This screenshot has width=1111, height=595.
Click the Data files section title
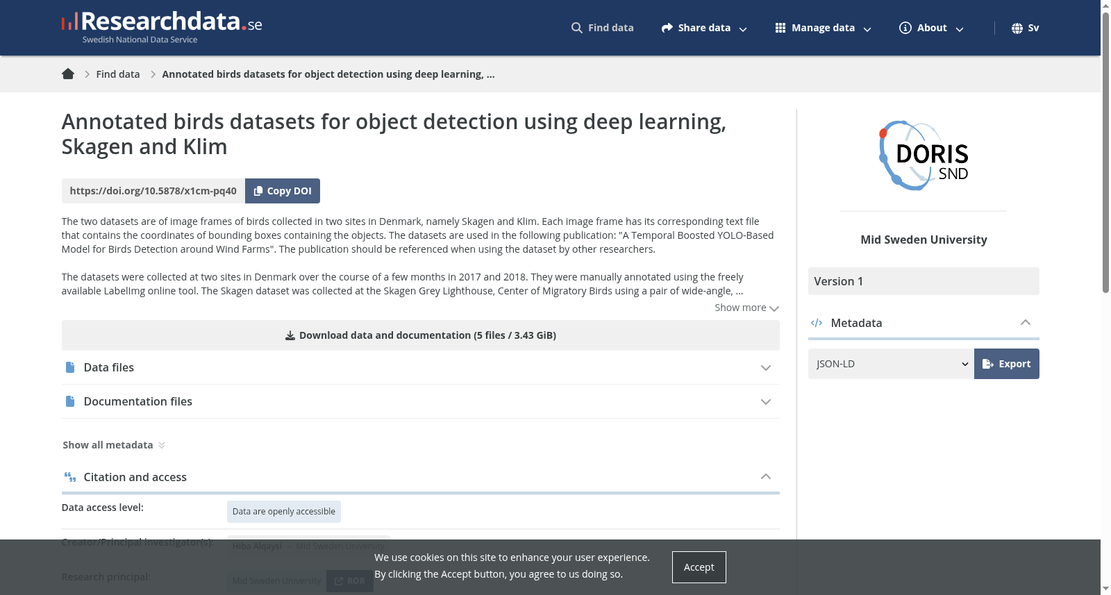(x=109, y=367)
